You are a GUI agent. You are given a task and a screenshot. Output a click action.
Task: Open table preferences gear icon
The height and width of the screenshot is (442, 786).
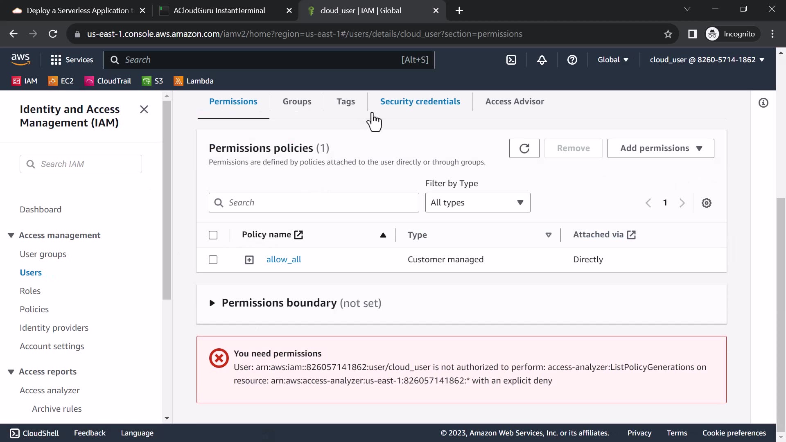[x=707, y=203]
